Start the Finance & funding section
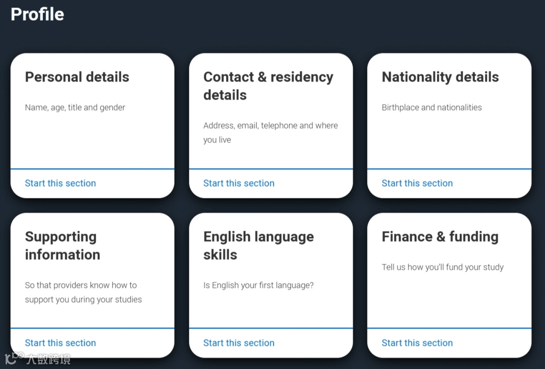 pos(417,343)
